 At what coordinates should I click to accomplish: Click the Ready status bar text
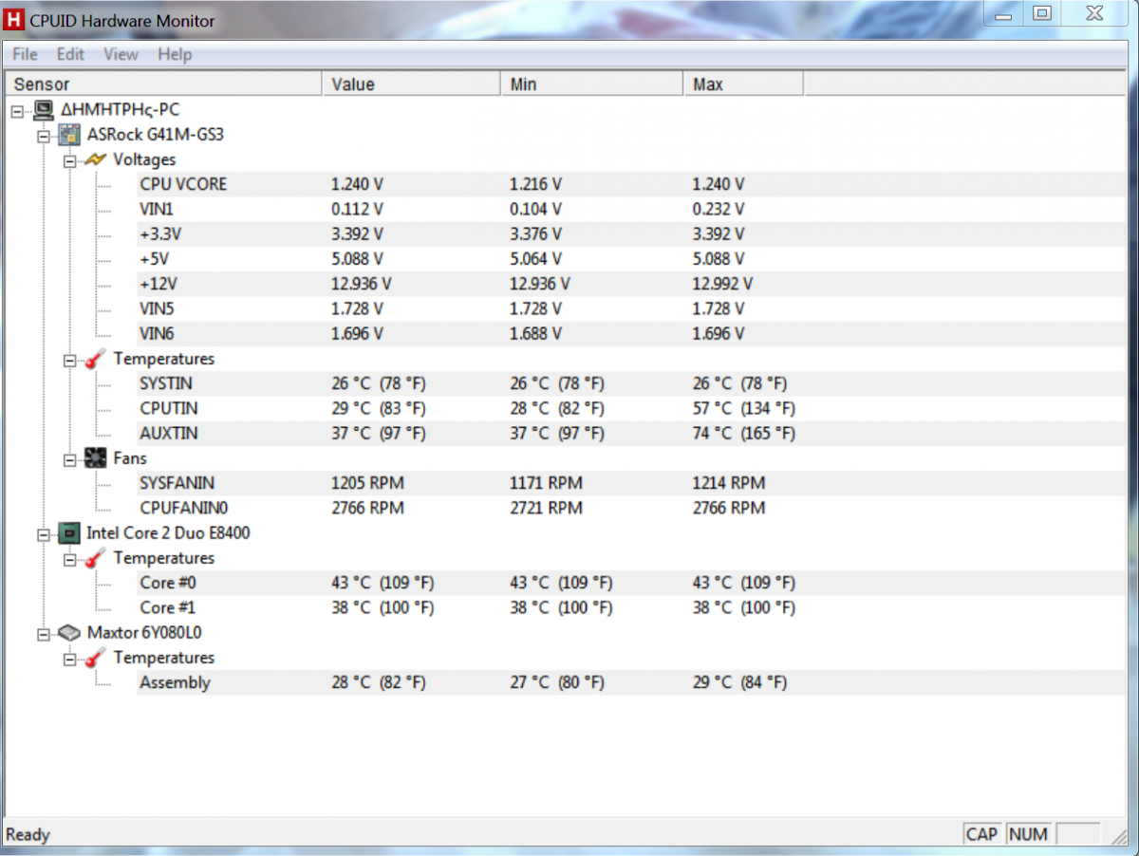point(28,835)
